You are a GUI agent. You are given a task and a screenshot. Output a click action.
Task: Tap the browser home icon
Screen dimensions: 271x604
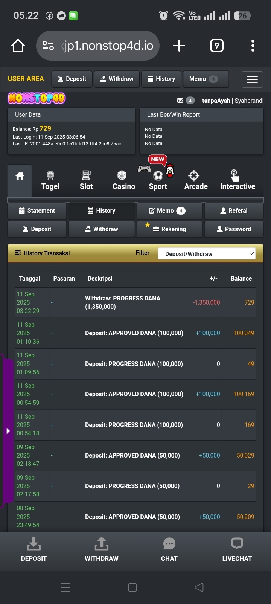pos(18,46)
